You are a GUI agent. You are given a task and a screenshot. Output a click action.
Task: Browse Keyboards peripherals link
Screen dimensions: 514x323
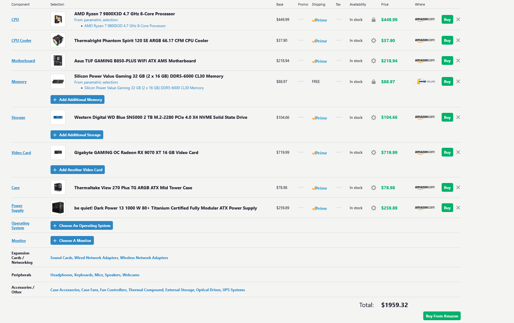click(84, 275)
